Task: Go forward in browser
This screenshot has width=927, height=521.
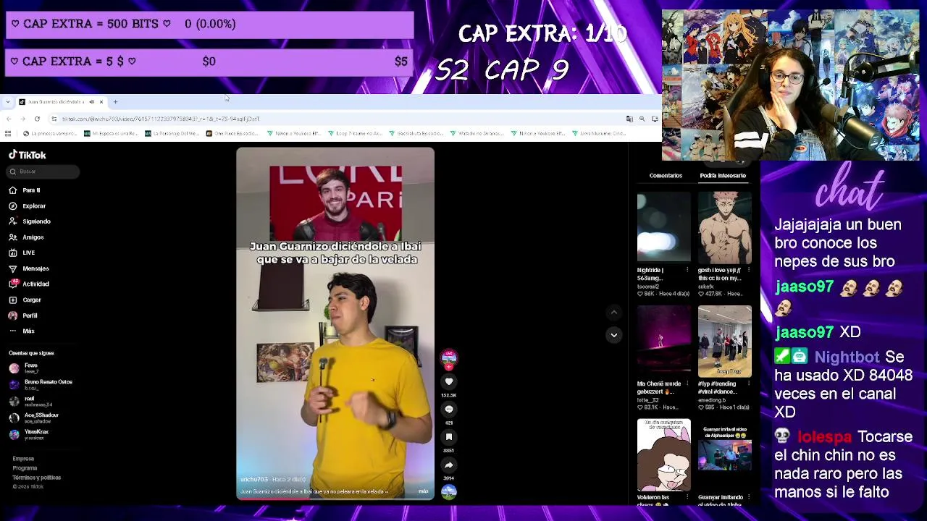Action: [x=22, y=119]
